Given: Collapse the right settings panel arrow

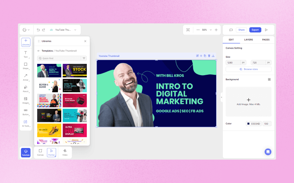Looking at the screenshot, I should click(x=221, y=97).
